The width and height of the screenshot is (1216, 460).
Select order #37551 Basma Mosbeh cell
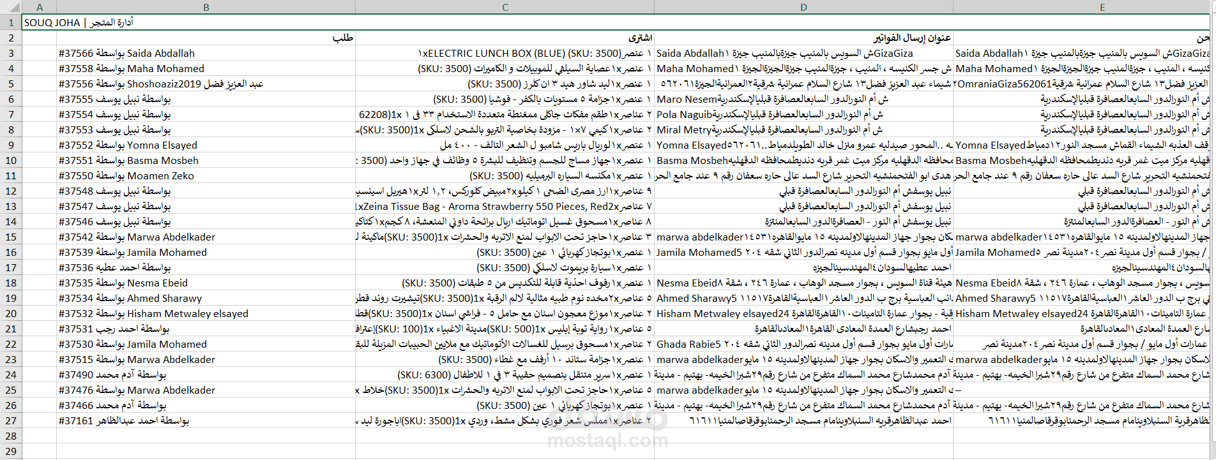(x=206, y=160)
